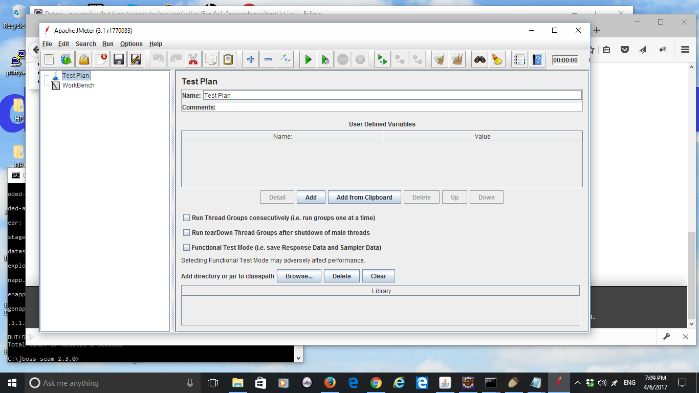Viewport: 699px width, 393px height.
Task: Open the Templates toolbar icon
Action: tap(67, 59)
